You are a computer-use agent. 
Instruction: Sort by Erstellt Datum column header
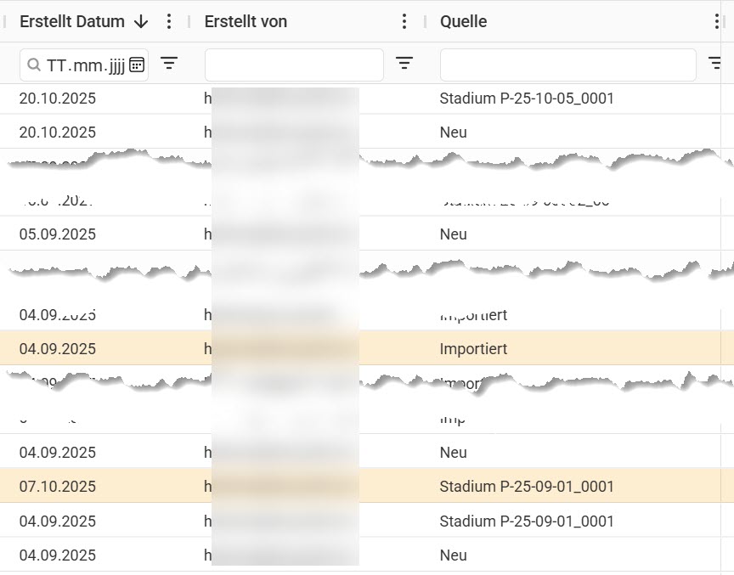(x=72, y=21)
